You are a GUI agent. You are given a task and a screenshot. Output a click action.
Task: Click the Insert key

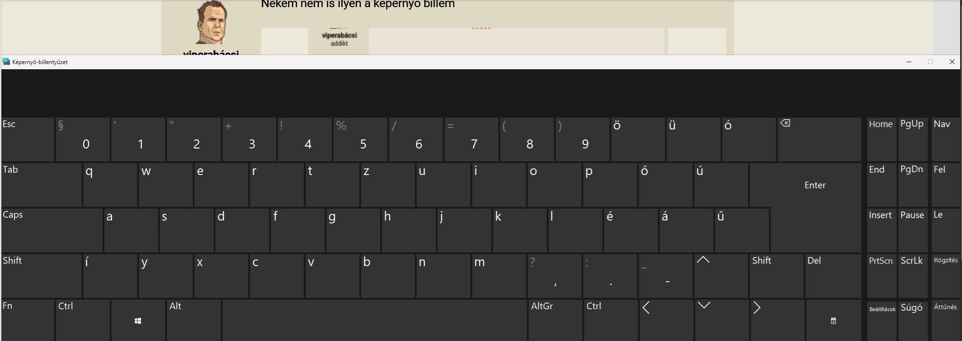point(881,230)
